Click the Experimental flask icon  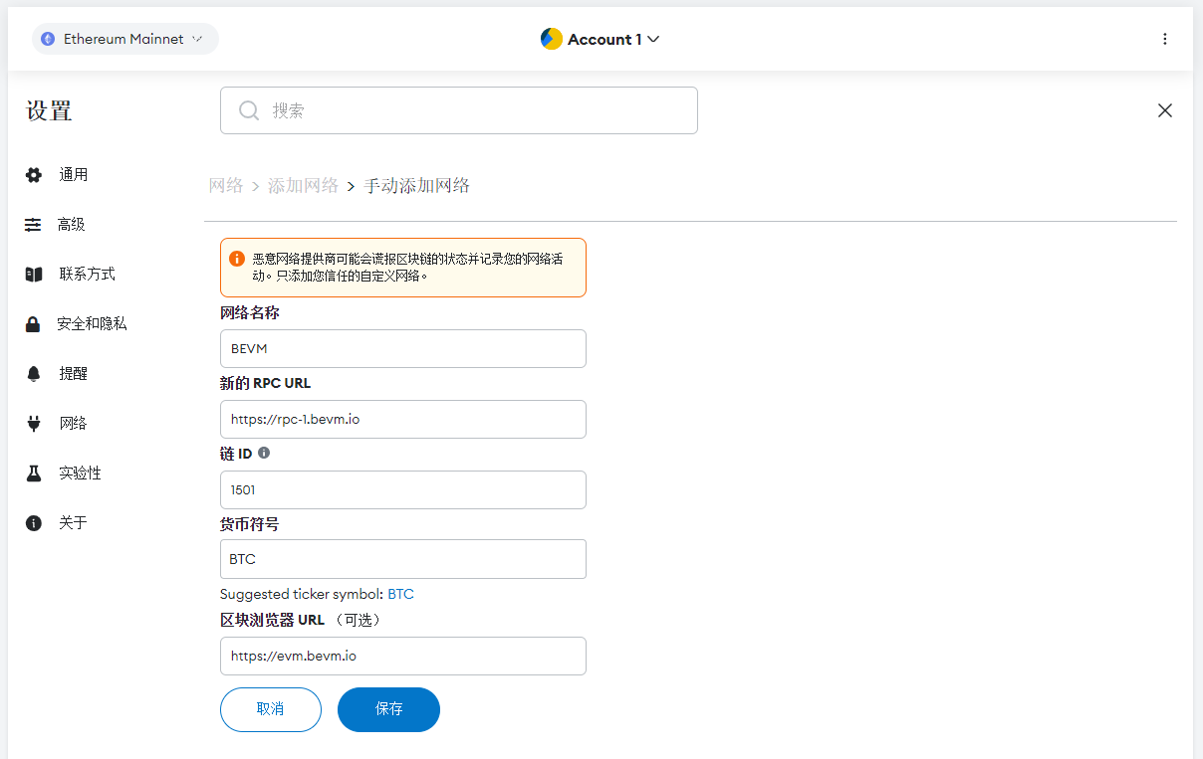[34, 474]
